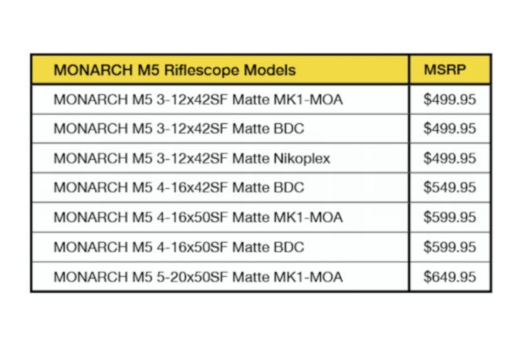Click the $499.95 price for the Nikoplex model

(x=449, y=158)
